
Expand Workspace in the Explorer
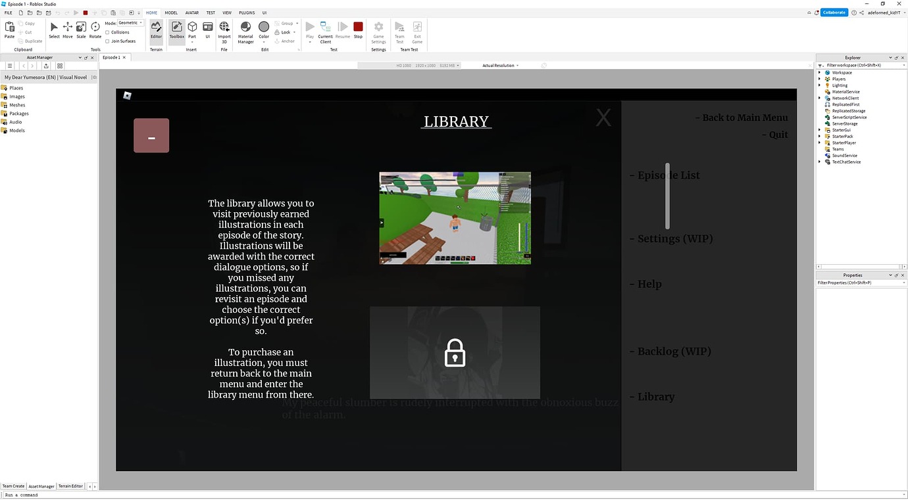tap(819, 72)
